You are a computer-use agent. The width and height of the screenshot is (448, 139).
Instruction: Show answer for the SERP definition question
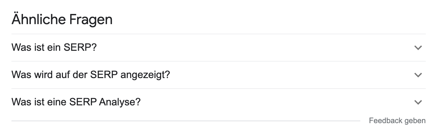54,48
